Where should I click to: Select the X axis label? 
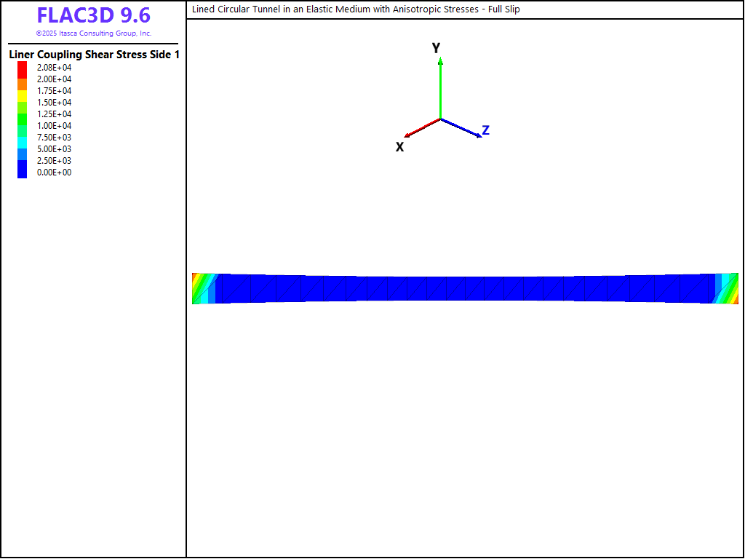coord(399,147)
